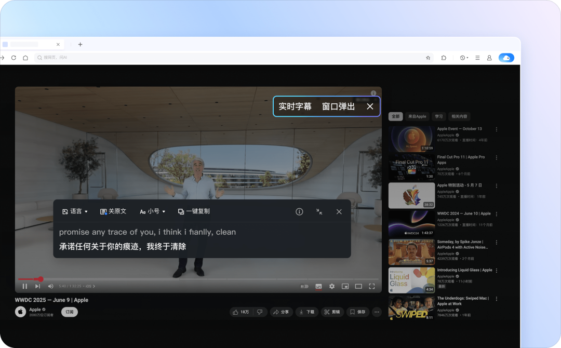Click the blue cloud button
The height and width of the screenshot is (348, 561).
click(506, 58)
